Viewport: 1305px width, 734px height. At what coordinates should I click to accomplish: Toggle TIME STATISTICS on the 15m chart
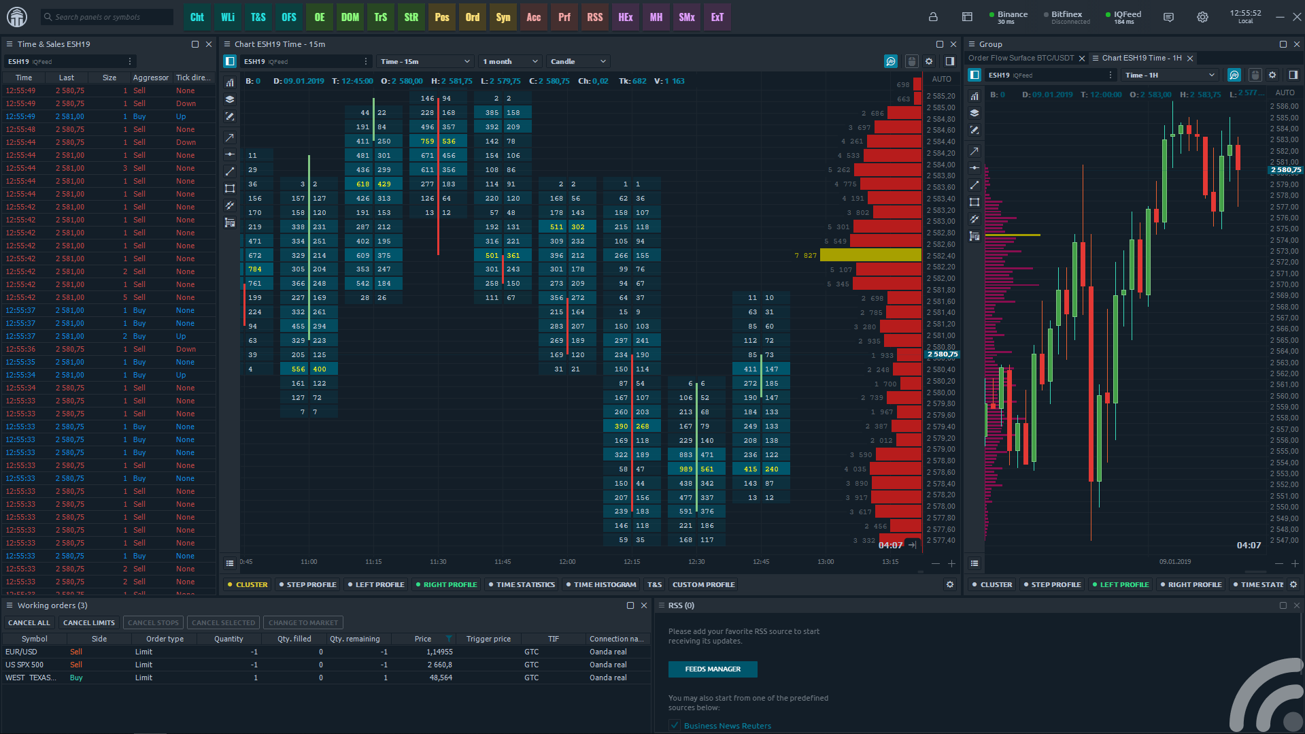[522, 584]
